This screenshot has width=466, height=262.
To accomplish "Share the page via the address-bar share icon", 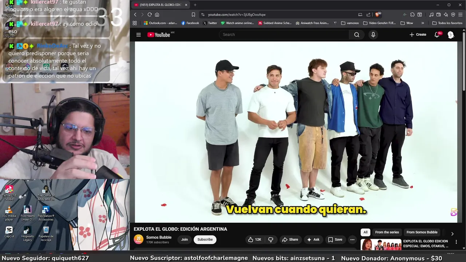I will (368, 15).
